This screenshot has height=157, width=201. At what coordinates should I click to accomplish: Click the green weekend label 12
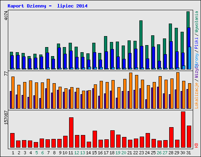(77, 153)
